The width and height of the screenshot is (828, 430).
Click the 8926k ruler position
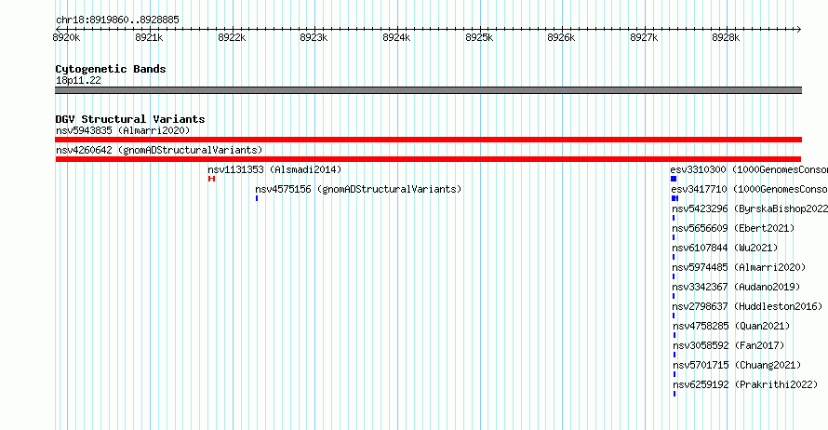561,37
